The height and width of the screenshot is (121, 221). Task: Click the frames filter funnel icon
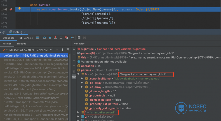coord(68,50)
